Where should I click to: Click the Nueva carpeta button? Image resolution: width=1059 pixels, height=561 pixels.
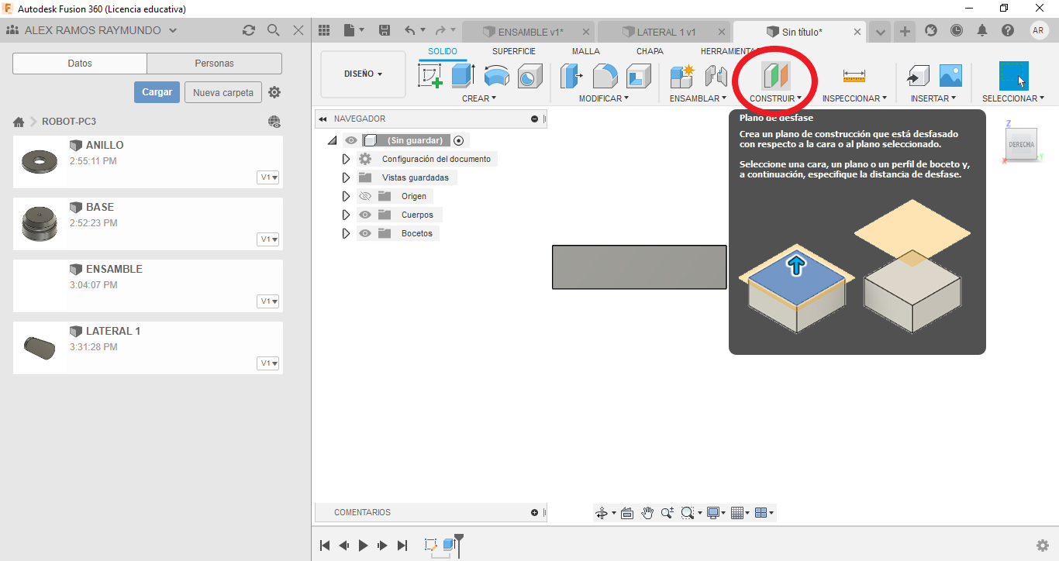tap(223, 92)
